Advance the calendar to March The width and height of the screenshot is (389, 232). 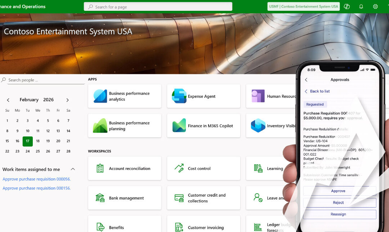(x=67, y=100)
